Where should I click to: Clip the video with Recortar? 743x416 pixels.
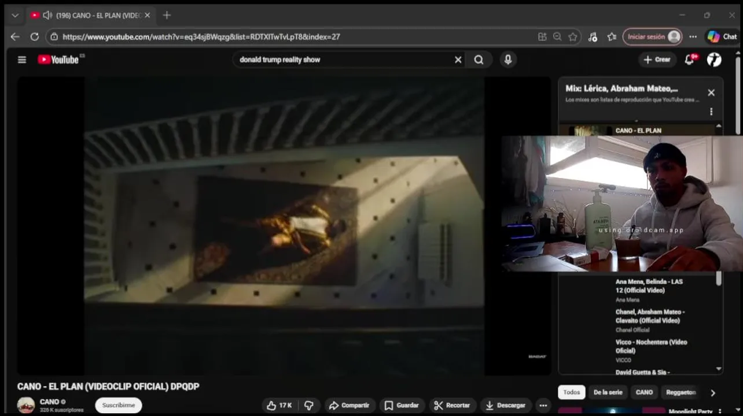click(x=453, y=405)
